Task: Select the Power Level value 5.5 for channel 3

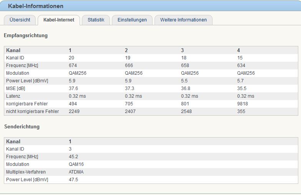Action: pyautogui.click(x=185, y=81)
